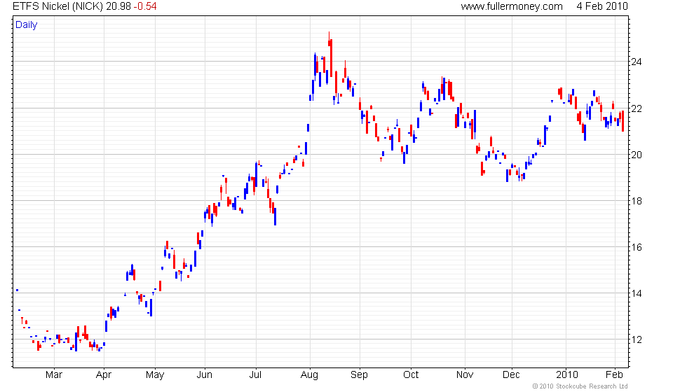Click the final red candle in February
The width and height of the screenshot is (687, 392).
623,120
